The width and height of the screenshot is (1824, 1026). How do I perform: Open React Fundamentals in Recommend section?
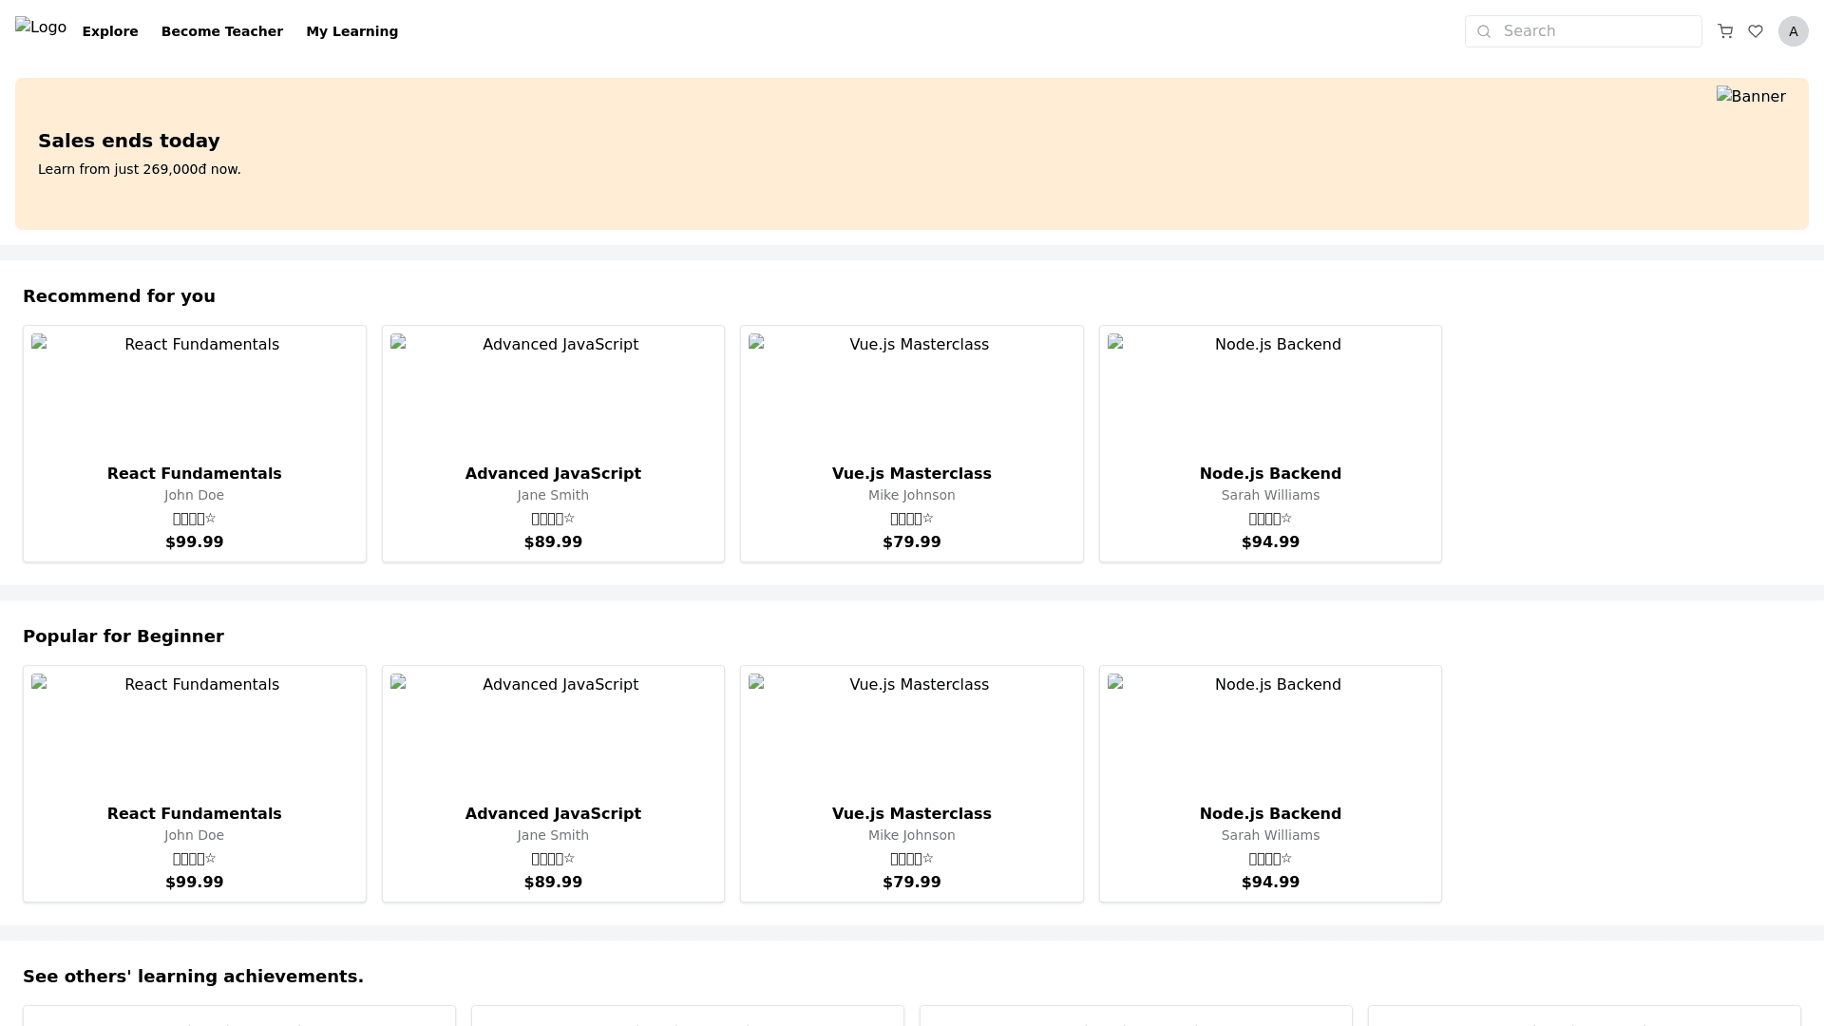(x=195, y=473)
